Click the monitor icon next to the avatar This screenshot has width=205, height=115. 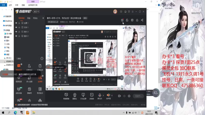pos(121,11)
